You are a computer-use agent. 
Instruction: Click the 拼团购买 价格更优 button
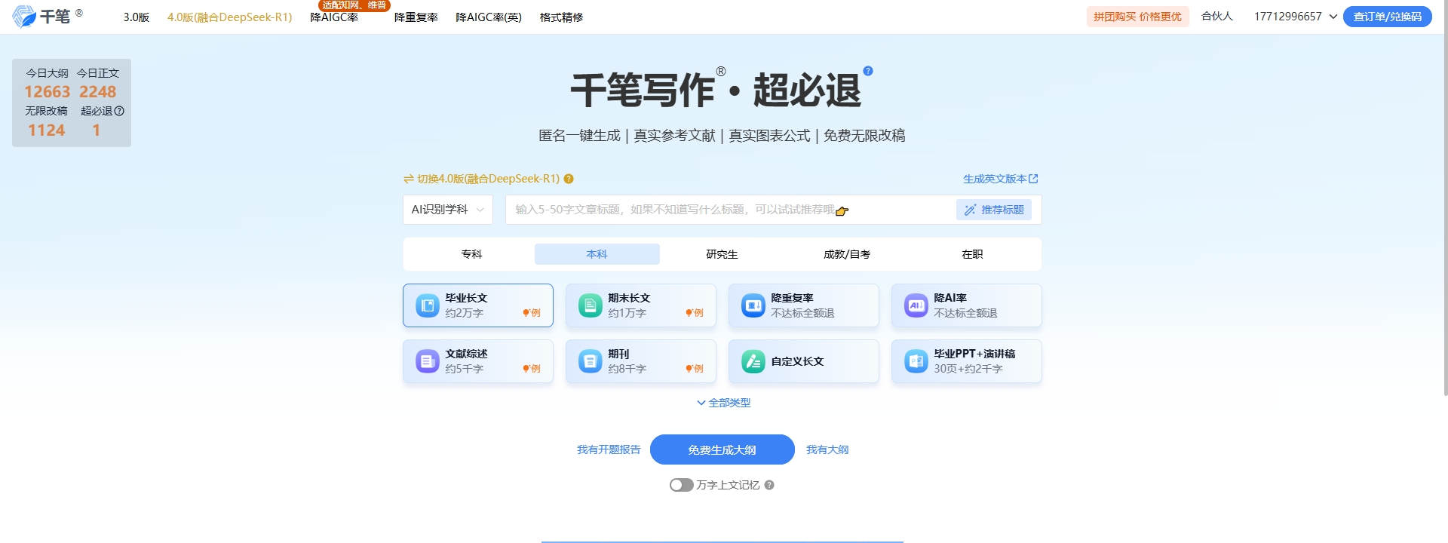pos(1138,17)
